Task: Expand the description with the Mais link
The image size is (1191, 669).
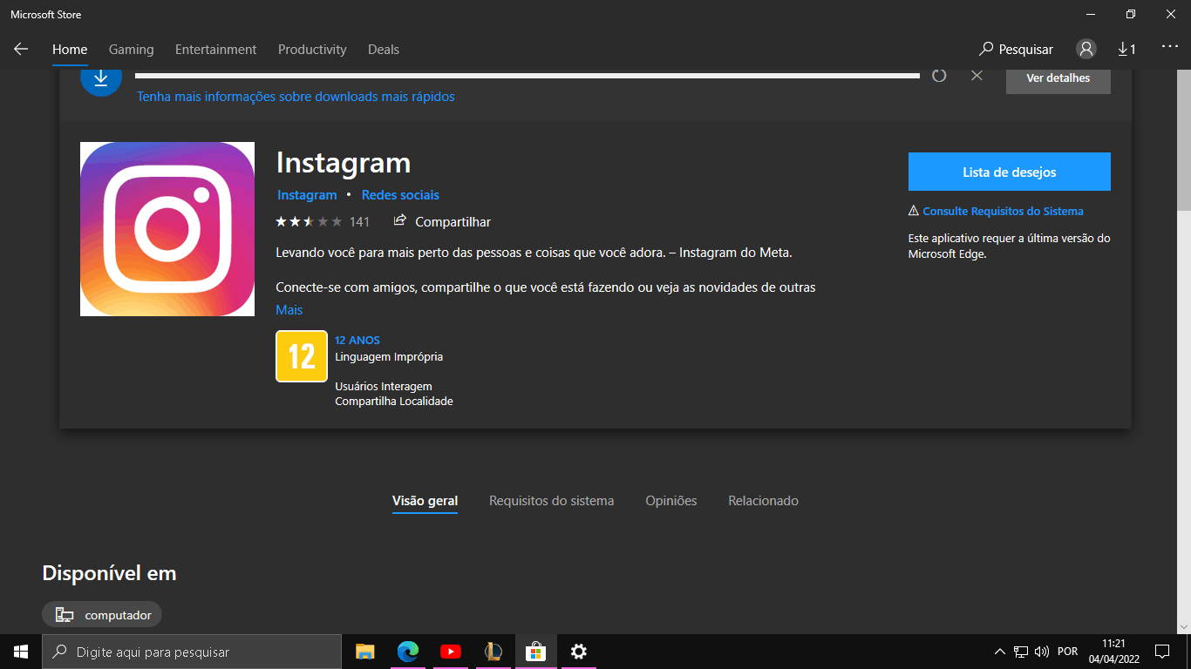Action: click(289, 310)
